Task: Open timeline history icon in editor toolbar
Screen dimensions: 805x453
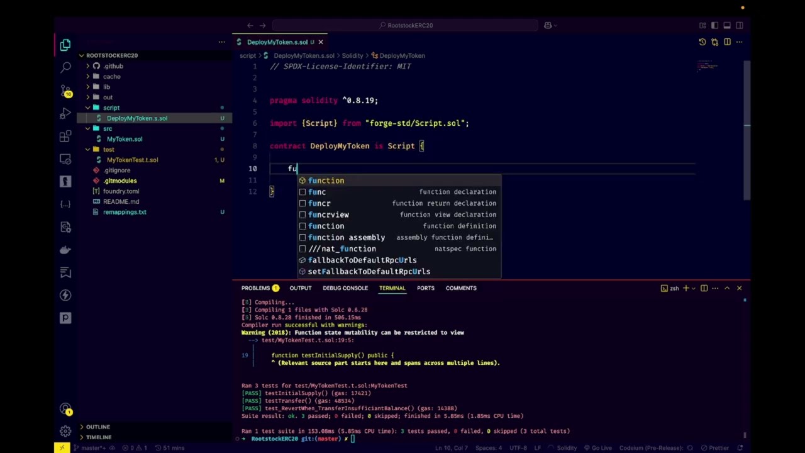Action: click(702, 42)
